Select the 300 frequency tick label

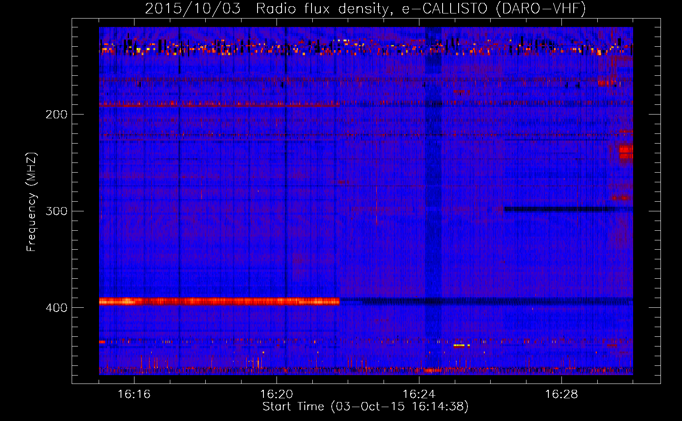click(56, 211)
